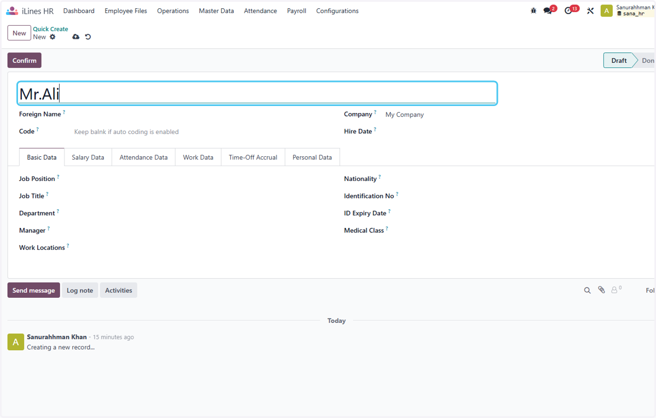
Task: Save record manually with cloud icon
Action: click(x=75, y=37)
